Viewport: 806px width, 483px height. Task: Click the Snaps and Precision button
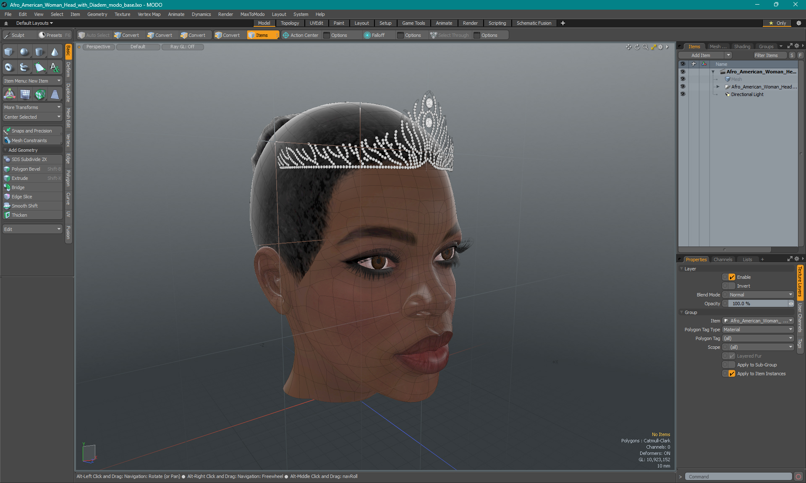[x=32, y=131]
